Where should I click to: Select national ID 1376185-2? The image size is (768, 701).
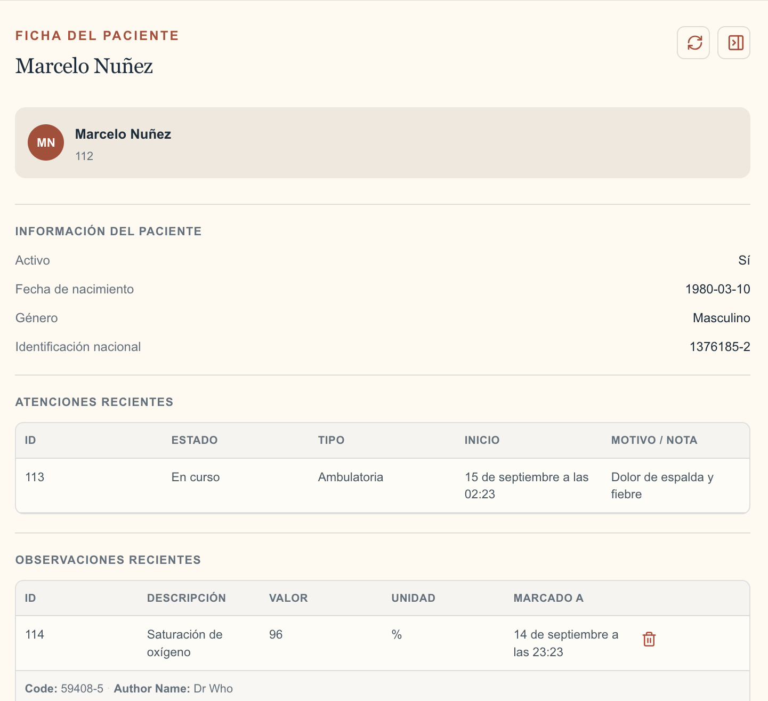pos(720,347)
